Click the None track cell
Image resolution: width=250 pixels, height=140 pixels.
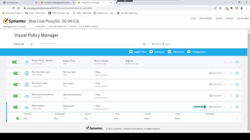click(177, 118)
